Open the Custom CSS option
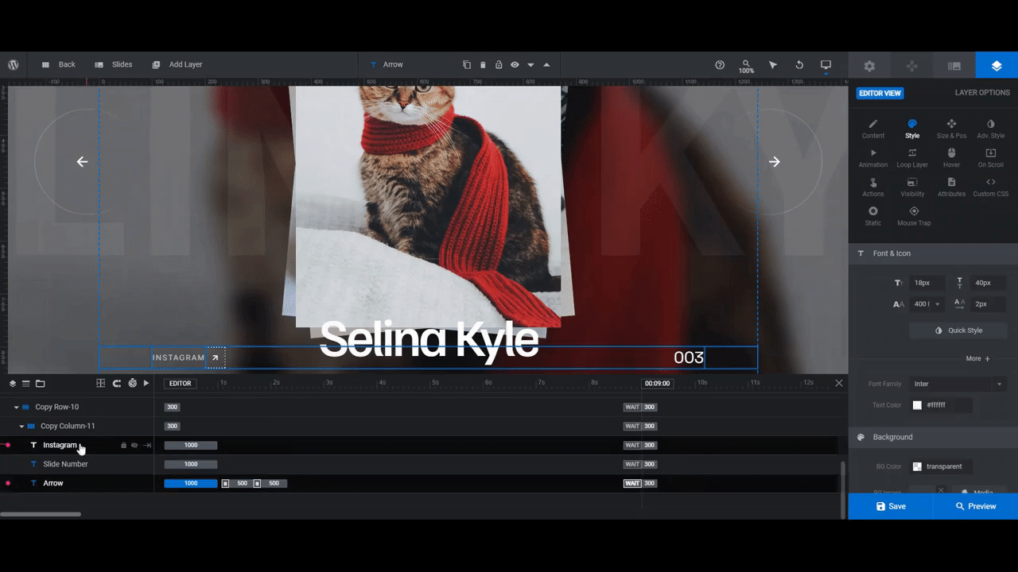This screenshot has height=572, width=1018. click(x=990, y=187)
